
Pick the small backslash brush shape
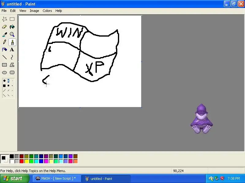pos(12,95)
